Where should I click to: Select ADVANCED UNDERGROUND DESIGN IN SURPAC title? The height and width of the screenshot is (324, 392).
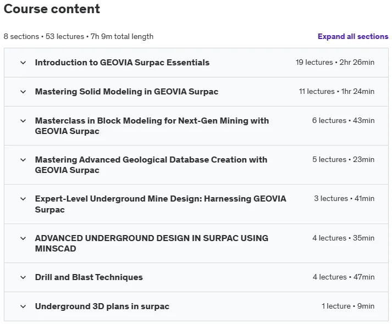pyautogui.click(x=152, y=243)
